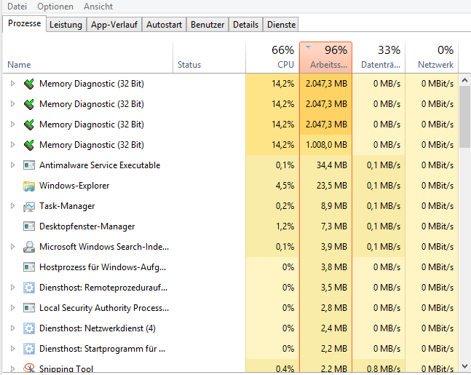The image size is (471, 375).
Task: Expand the Snipping Tool process
Action: click(12, 368)
